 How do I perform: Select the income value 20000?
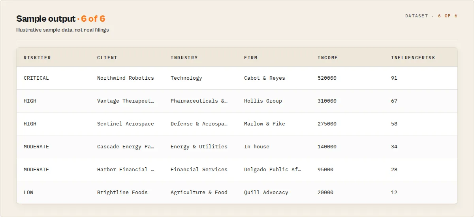325,193
